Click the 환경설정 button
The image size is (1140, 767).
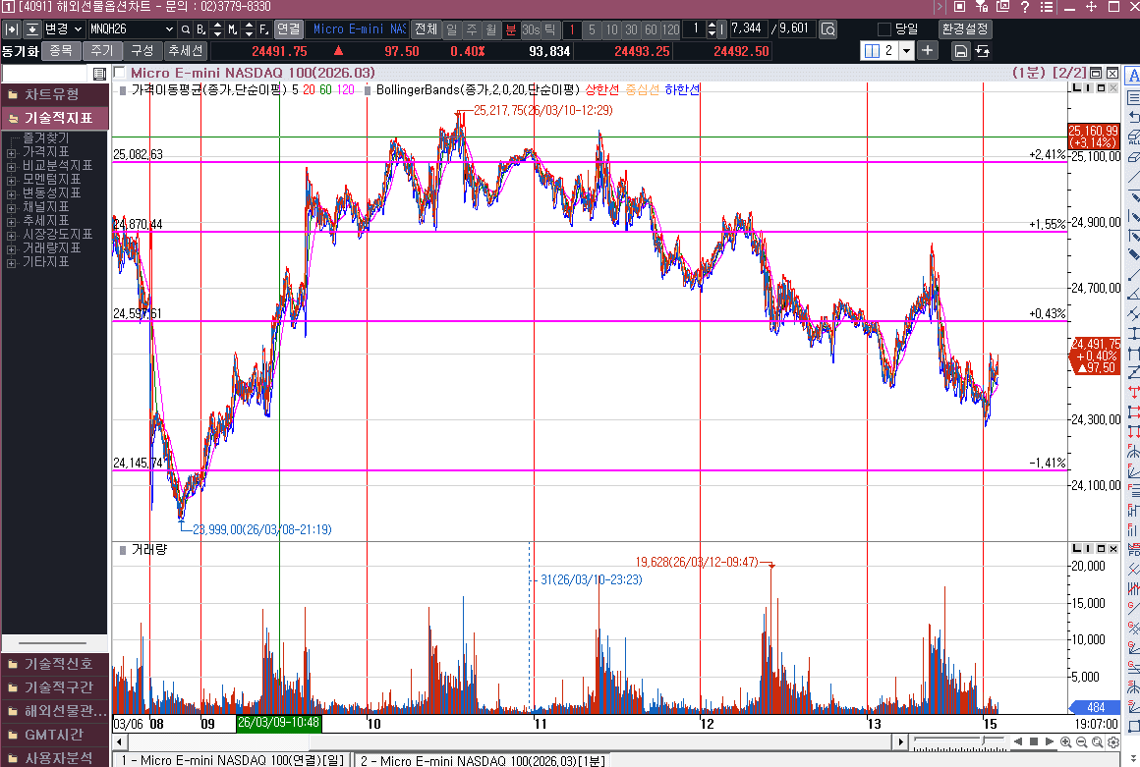pos(965,29)
